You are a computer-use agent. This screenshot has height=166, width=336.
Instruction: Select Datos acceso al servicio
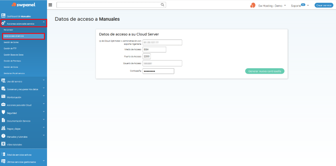[24, 36]
